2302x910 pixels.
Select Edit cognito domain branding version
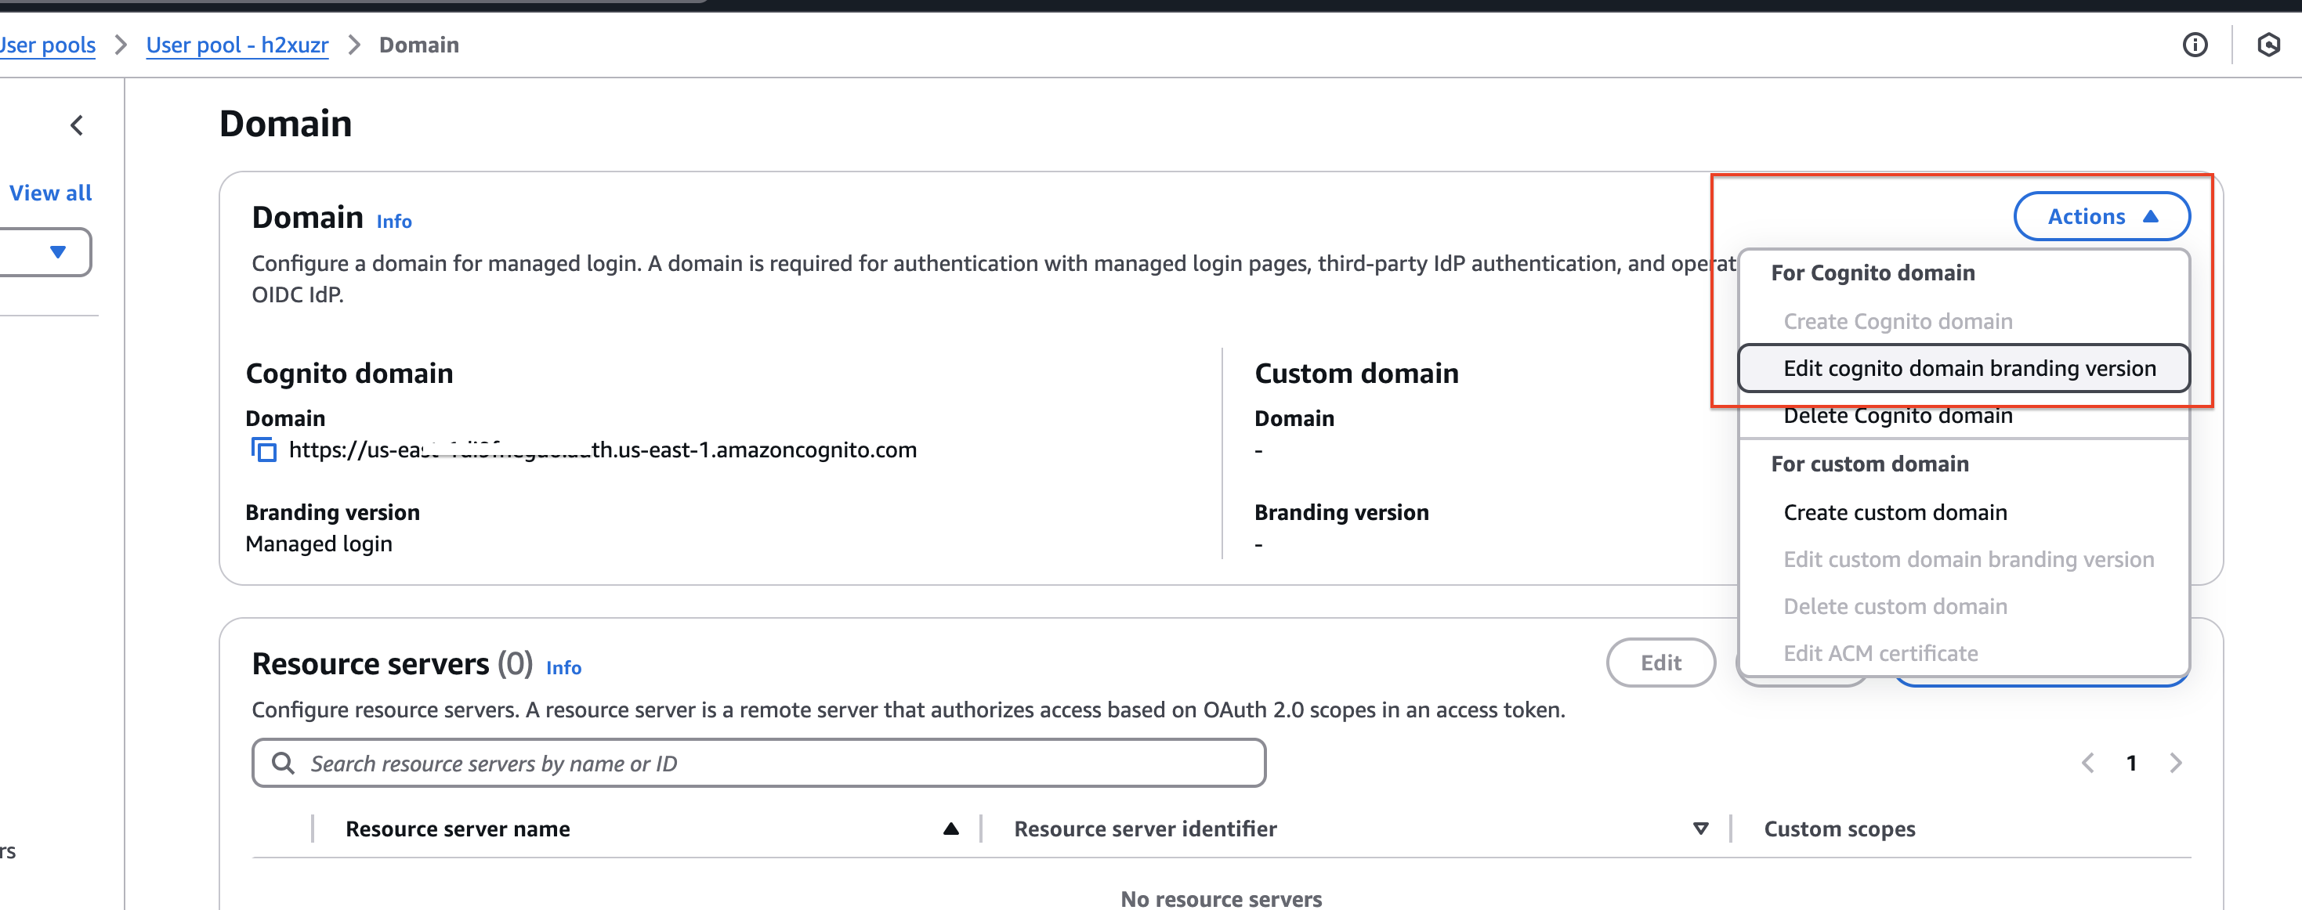point(1969,368)
